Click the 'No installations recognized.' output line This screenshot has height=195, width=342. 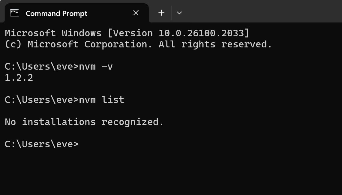84,122
